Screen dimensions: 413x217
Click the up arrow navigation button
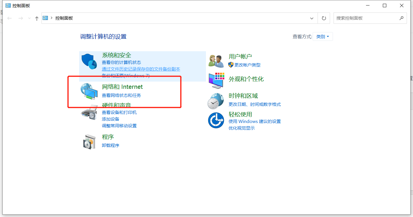pyautogui.click(x=37, y=18)
